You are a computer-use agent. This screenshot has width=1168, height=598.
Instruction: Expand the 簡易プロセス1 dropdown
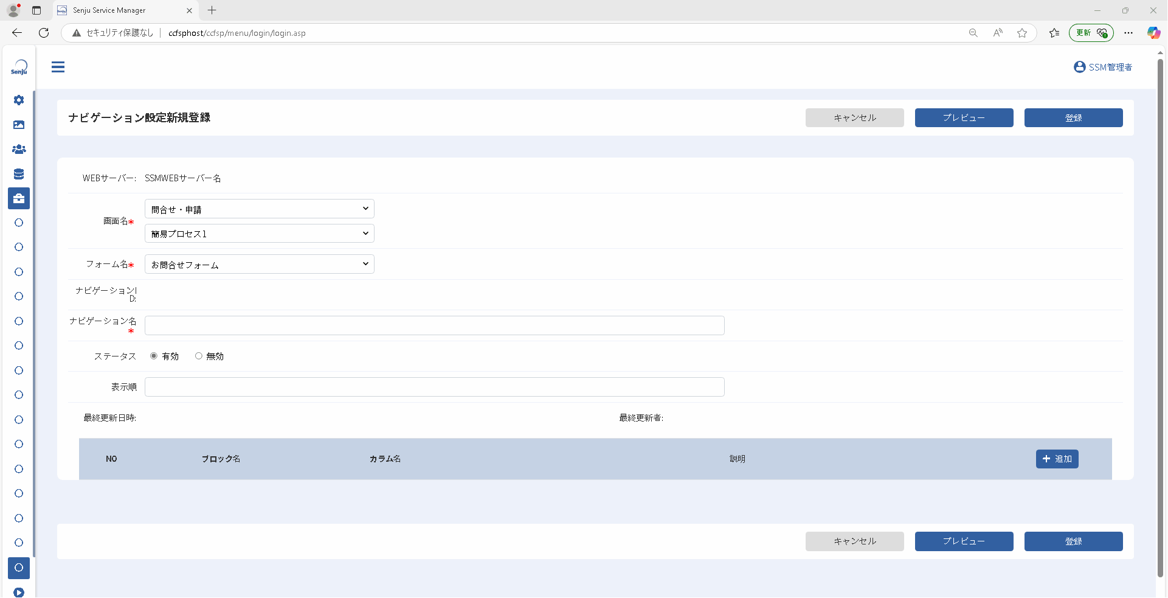[260, 234]
